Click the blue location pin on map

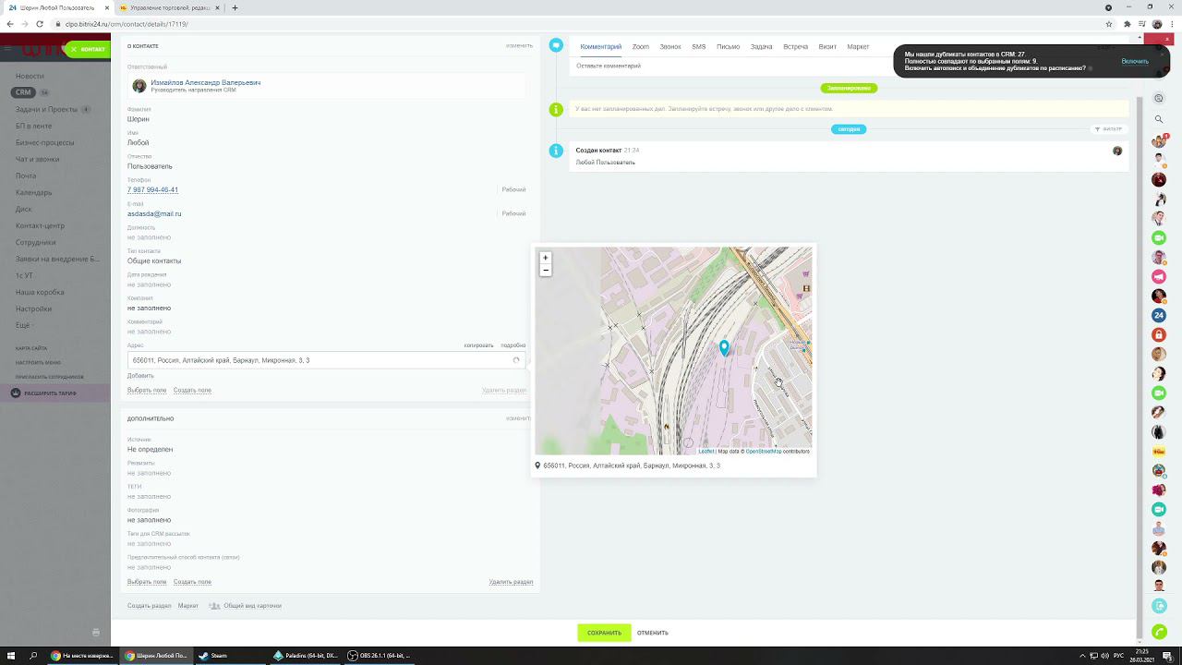(x=724, y=347)
